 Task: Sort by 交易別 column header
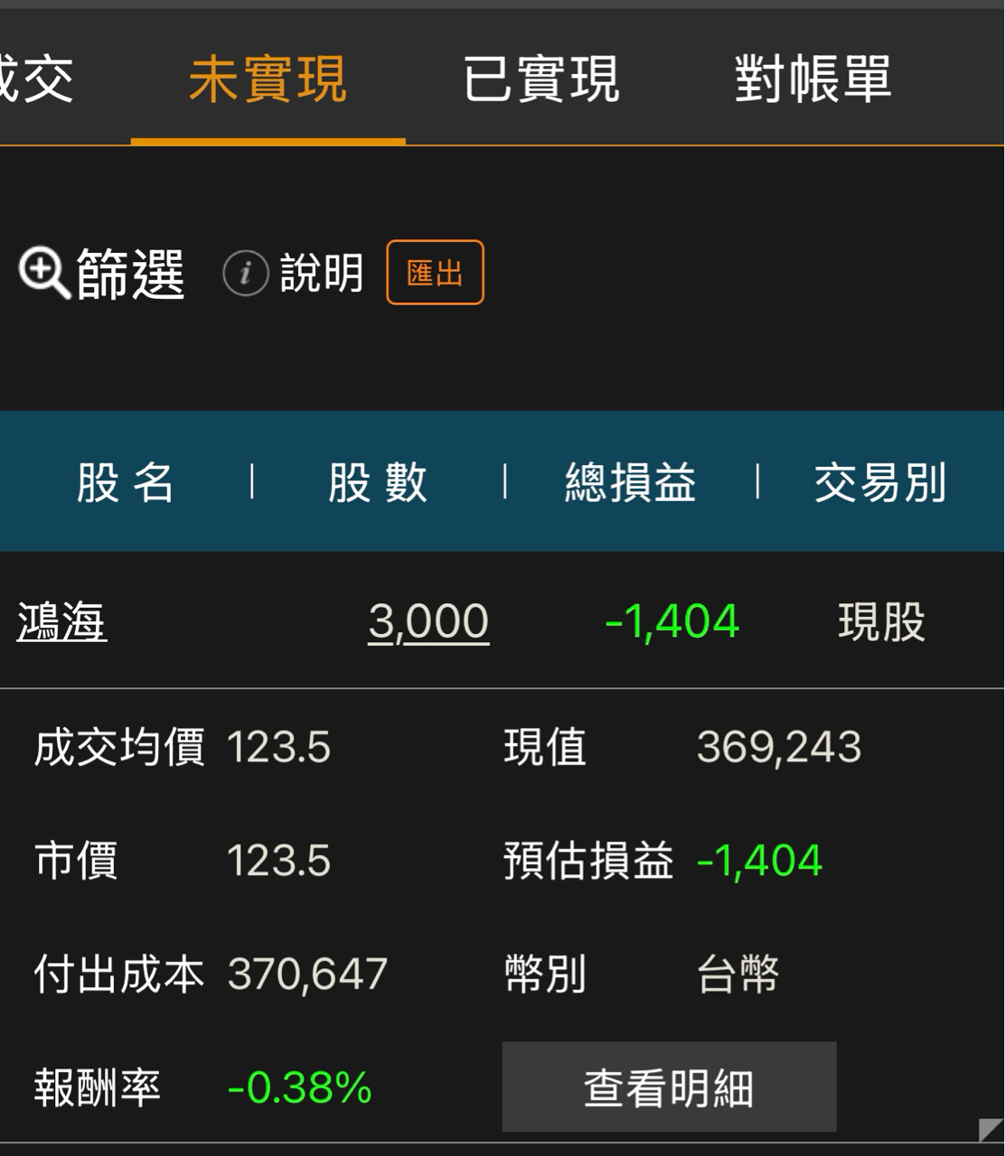[880, 482]
